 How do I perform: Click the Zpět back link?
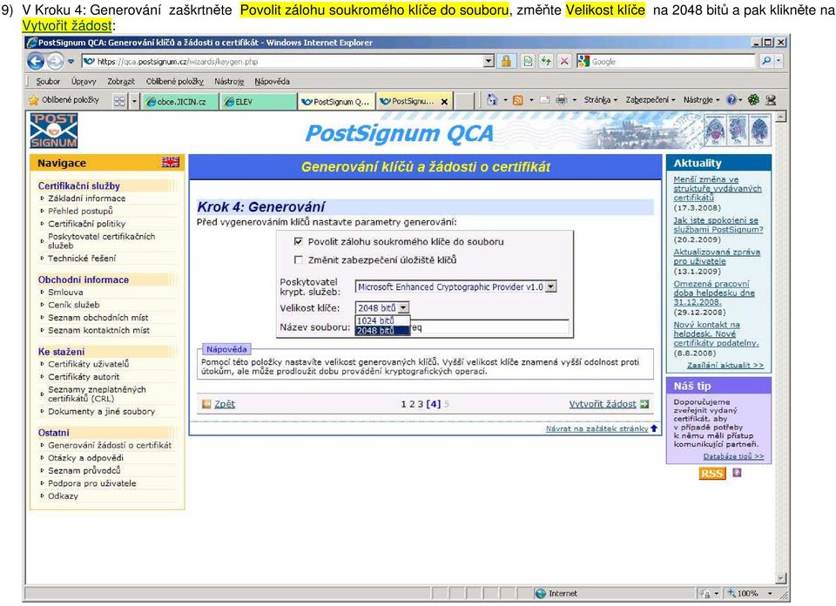[225, 404]
